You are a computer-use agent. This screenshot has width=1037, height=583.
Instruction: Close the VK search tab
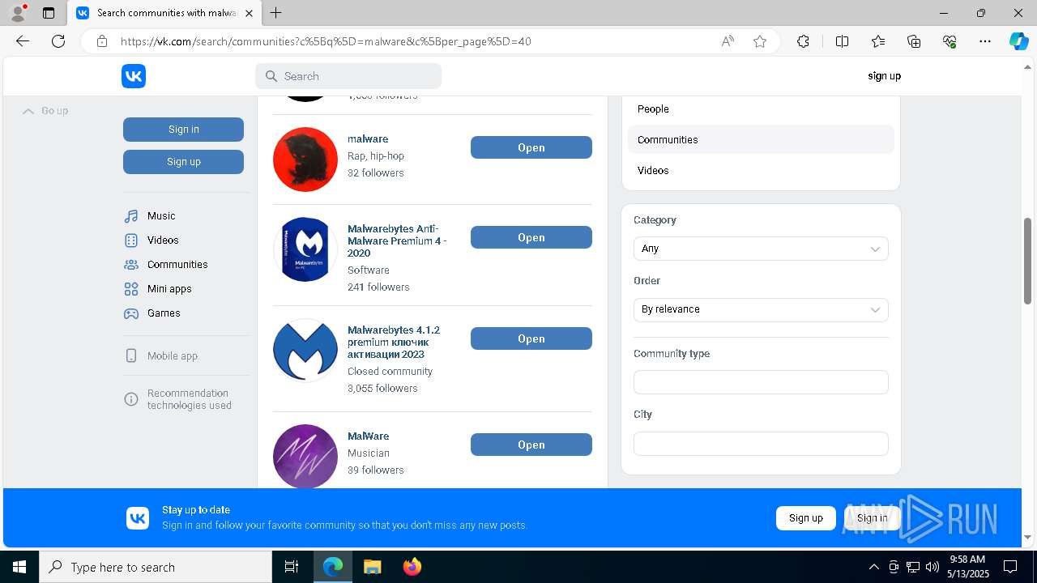point(249,13)
